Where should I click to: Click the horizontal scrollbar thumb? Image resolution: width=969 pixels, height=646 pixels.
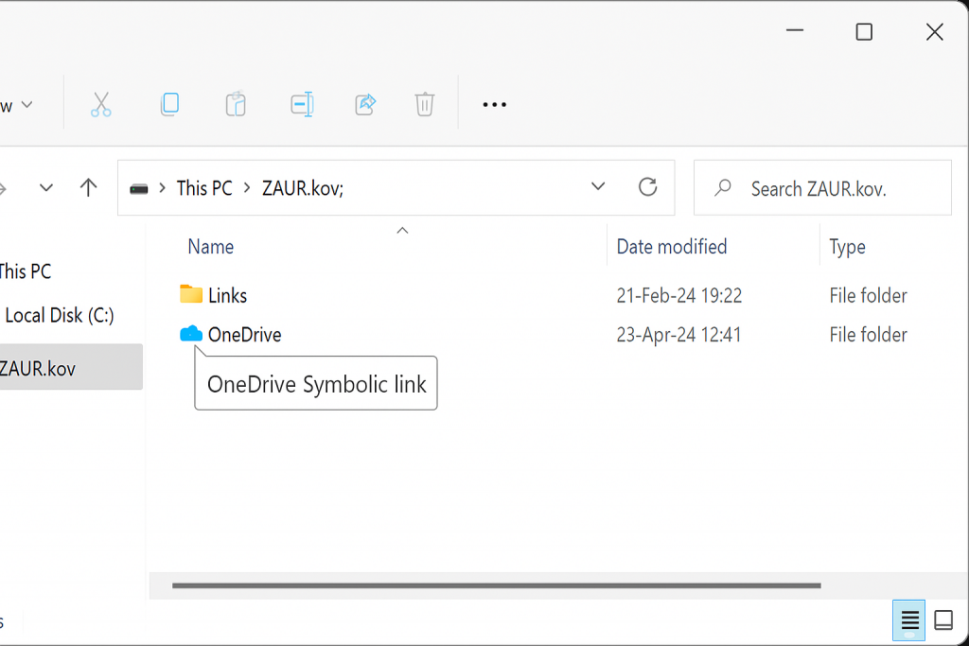[x=496, y=585]
